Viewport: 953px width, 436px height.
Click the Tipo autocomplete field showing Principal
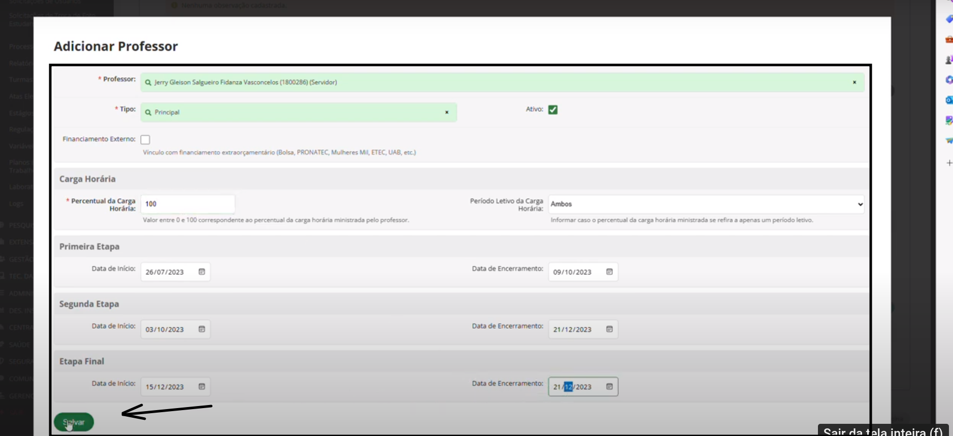click(x=299, y=112)
